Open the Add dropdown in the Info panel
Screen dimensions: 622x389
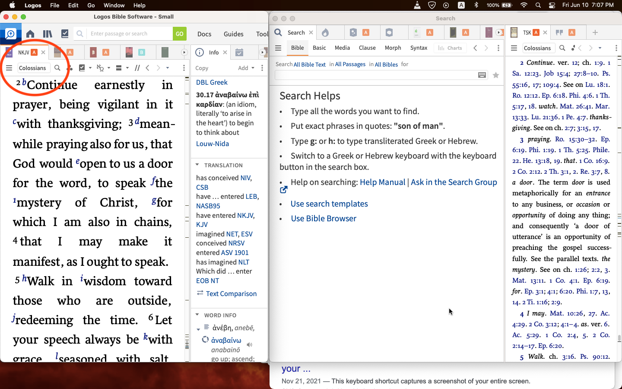(x=245, y=68)
